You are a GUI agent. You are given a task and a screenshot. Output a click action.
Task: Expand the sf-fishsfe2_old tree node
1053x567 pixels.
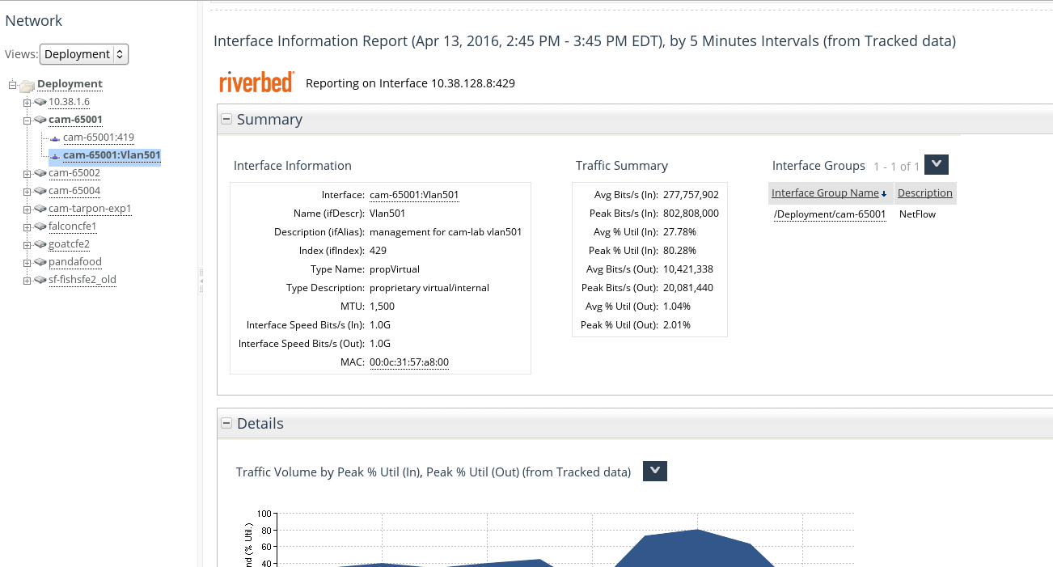click(x=27, y=280)
